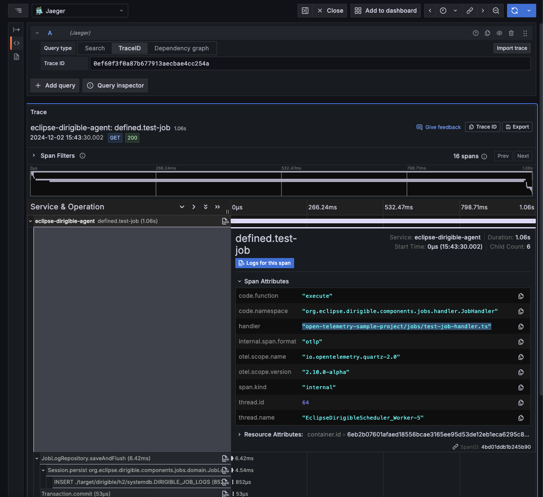Copy the thread.id attribute value
The image size is (543, 497).
pos(521,403)
